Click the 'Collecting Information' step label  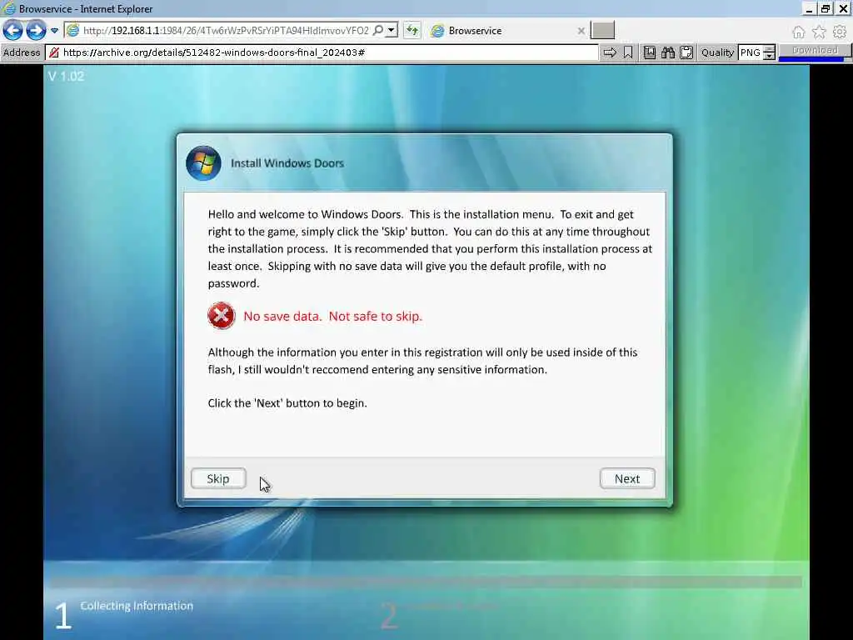pyautogui.click(x=137, y=606)
